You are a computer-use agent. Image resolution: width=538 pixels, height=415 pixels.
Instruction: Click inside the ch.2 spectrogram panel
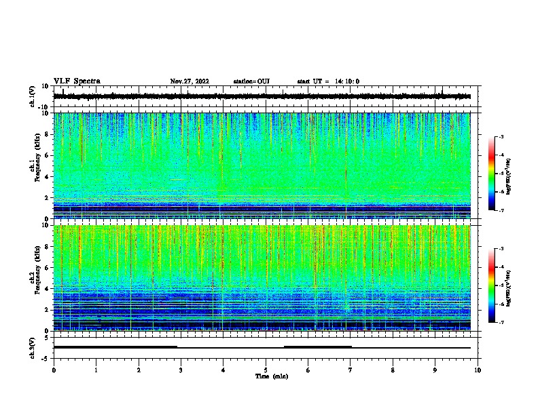[262, 278]
